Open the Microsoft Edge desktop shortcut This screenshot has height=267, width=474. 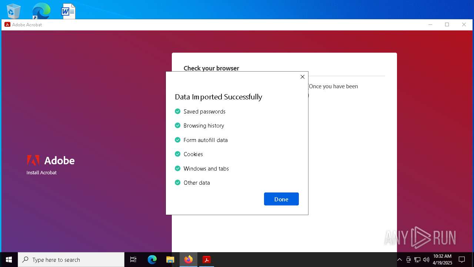point(41,11)
